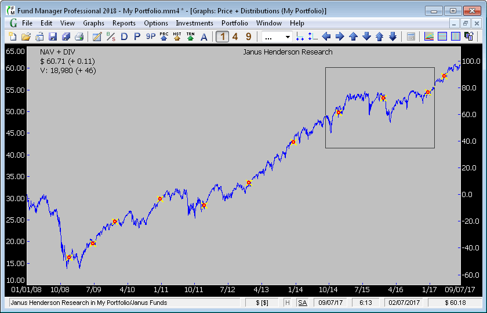Screen dimensions: 487x313
Task: Switch to four graph layout button 4
Action: pos(235,37)
